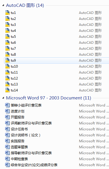109x169 pixels.
Task: Click the AutoCAD 图形 (14) group header text
Action: 25,5
